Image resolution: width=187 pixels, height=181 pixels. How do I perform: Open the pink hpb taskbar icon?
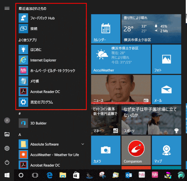[155, 175]
